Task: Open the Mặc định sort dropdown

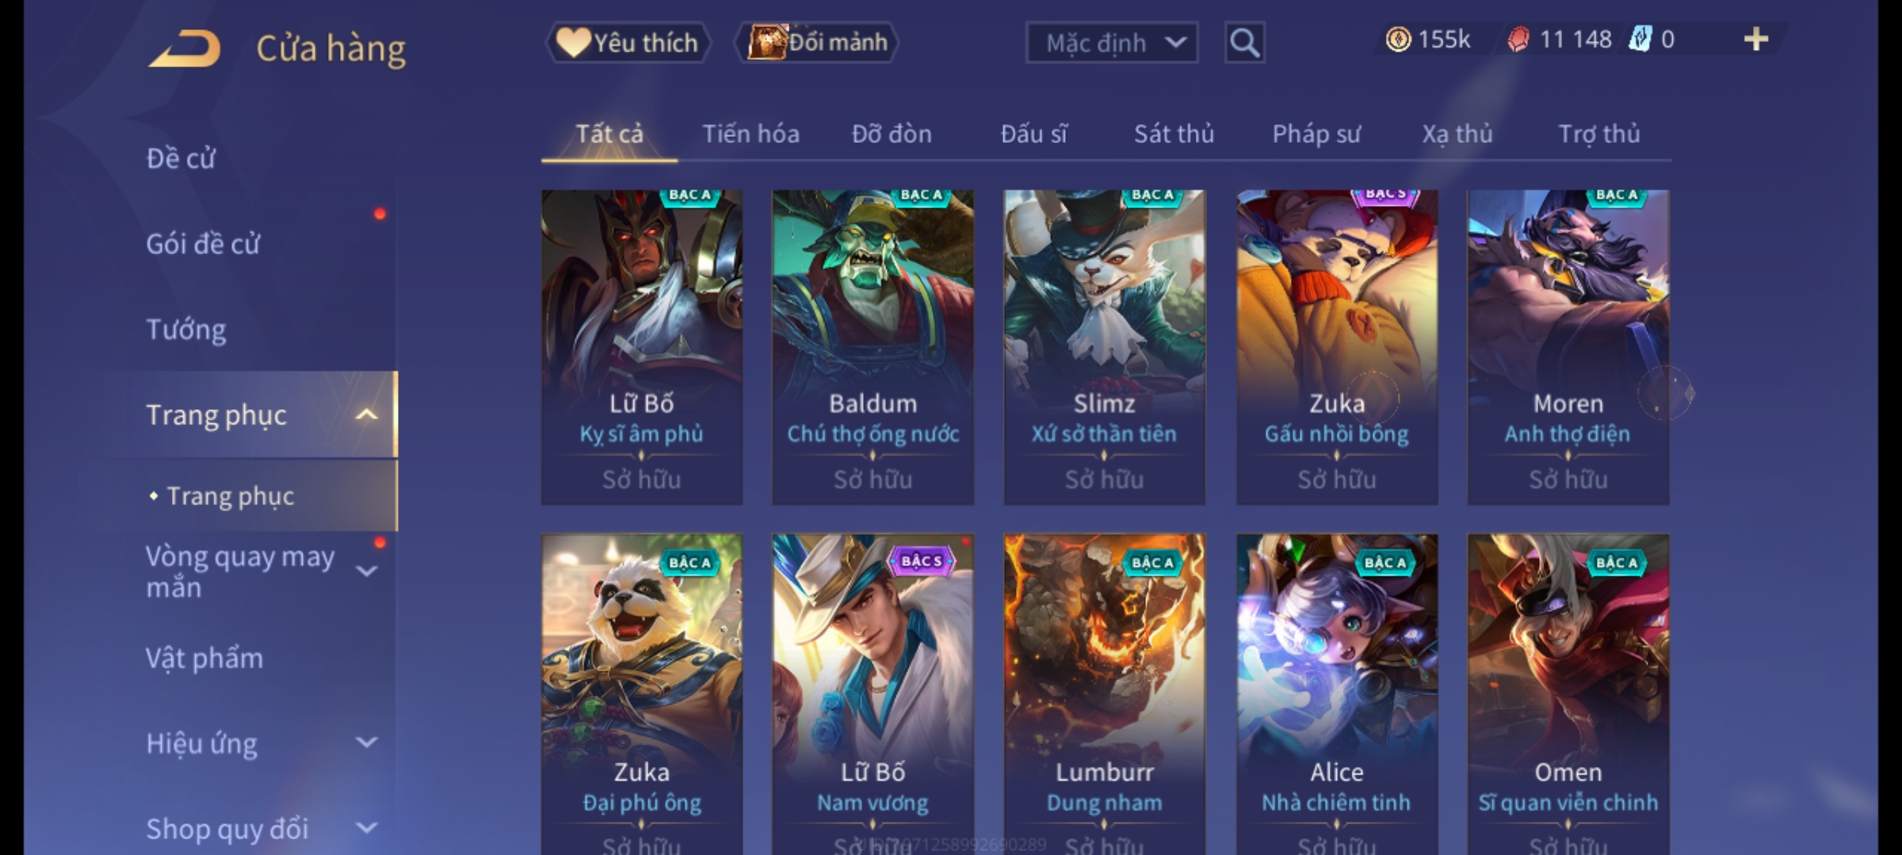Action: 1111,43
